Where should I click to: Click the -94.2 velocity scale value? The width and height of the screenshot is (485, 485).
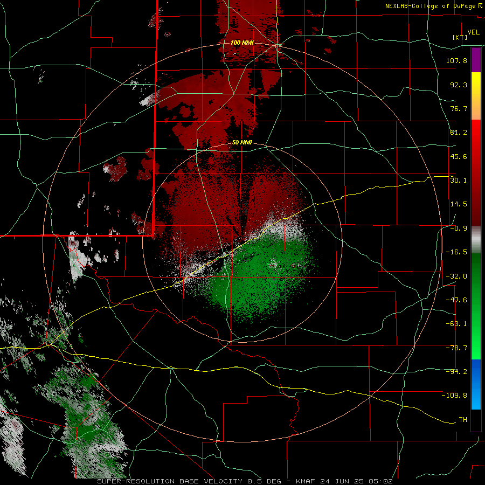click(x=456, y=372)
